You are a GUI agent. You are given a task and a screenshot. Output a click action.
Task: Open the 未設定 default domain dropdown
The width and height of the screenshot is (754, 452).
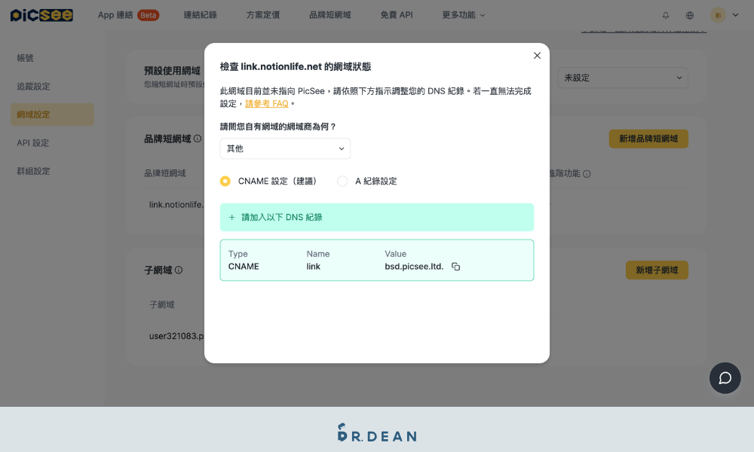click(x=623, y=78)
